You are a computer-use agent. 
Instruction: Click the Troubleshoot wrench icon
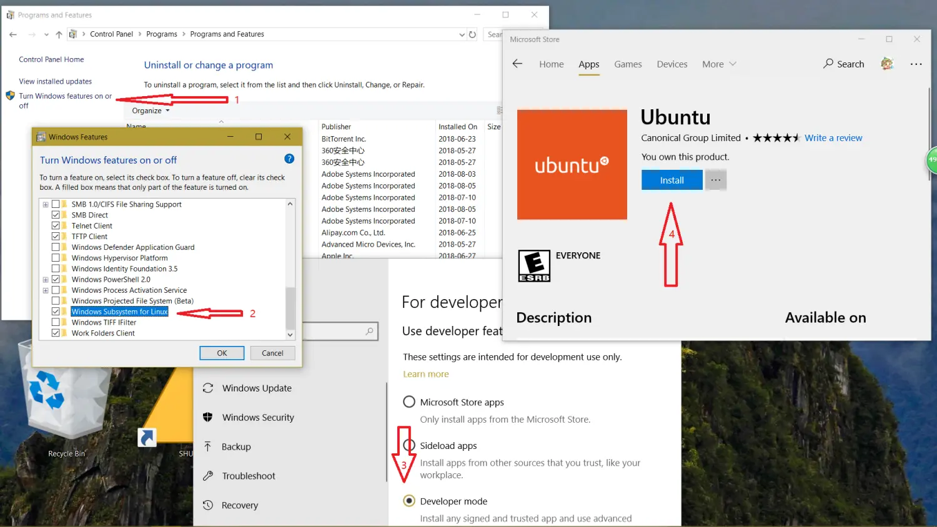[208, 476]
